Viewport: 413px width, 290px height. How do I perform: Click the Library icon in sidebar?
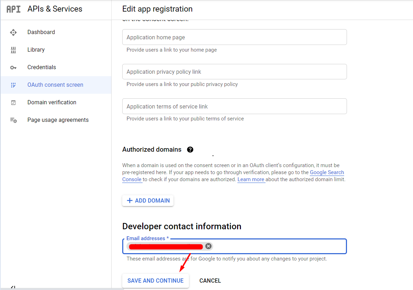click(13, 50)
